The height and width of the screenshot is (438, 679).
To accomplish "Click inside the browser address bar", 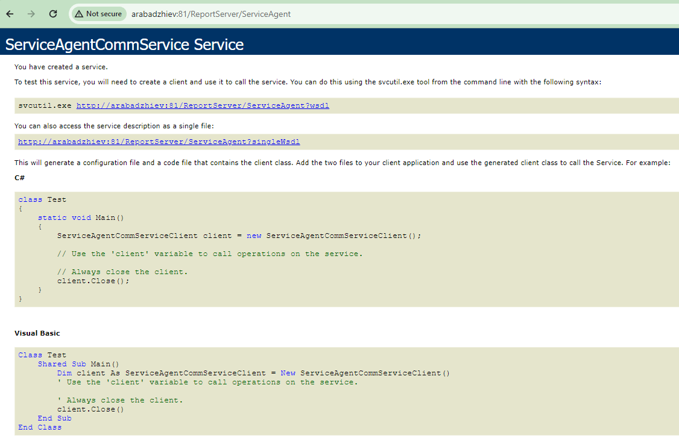I will pos(362,13).
